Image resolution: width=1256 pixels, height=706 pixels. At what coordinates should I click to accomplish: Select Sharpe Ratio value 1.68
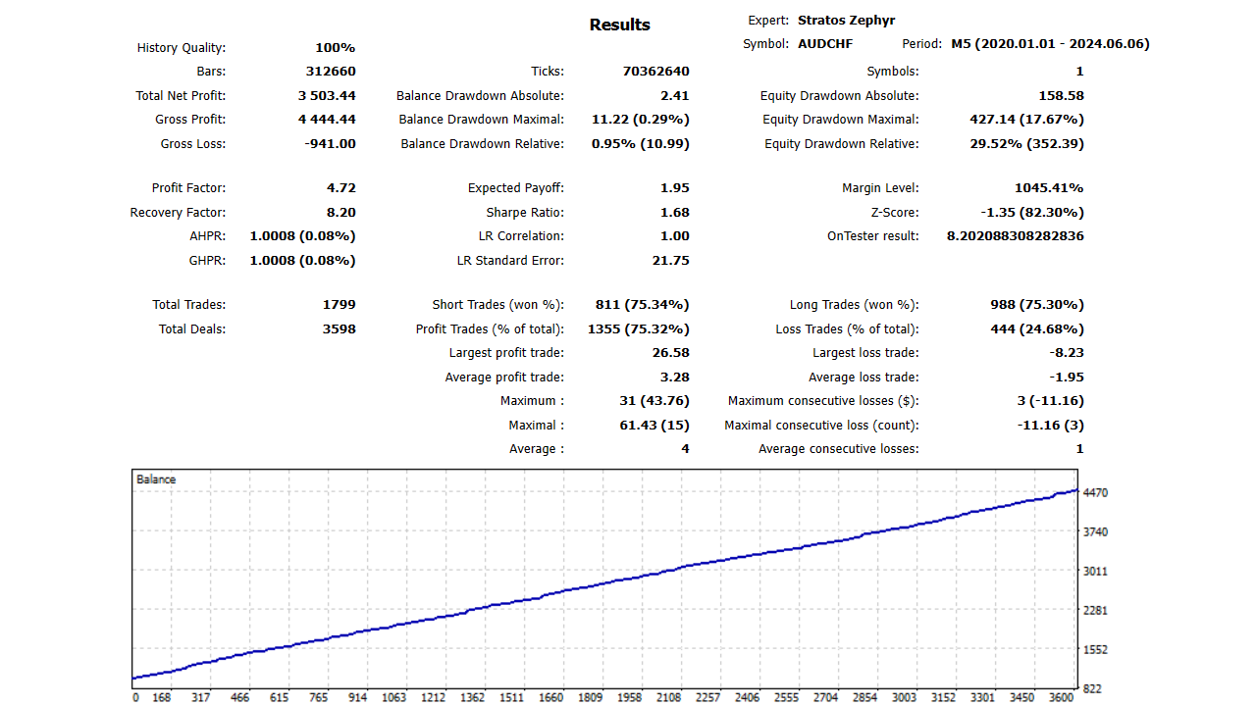pos(675,213)
